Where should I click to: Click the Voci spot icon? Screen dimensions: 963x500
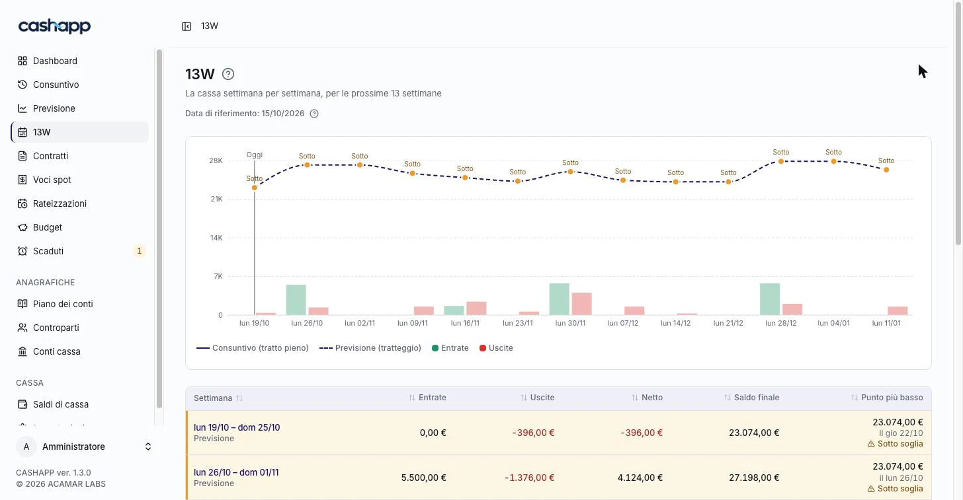pos(22,180)
